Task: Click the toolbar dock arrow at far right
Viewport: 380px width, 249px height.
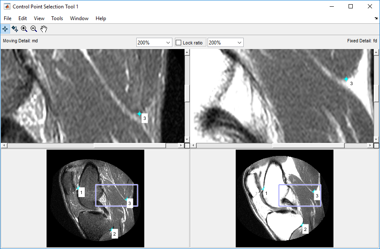Action: (x=376, y=18)
